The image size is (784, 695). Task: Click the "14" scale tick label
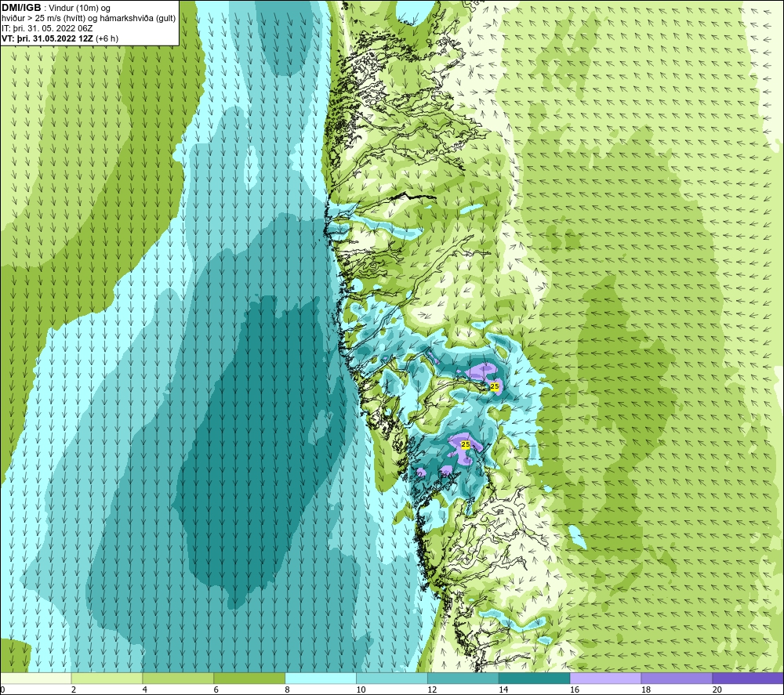(x=503, y=690)
